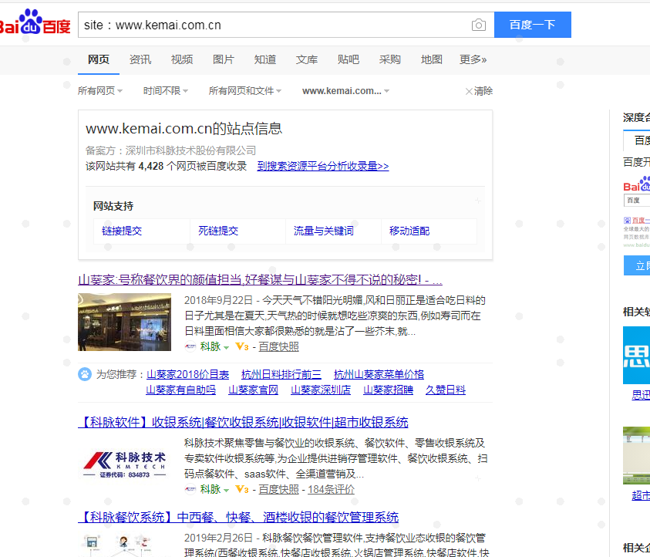Click the 百度一下 search button
Image resolution: width=650 pixels, height=557 pixels.
pos(532,25)
